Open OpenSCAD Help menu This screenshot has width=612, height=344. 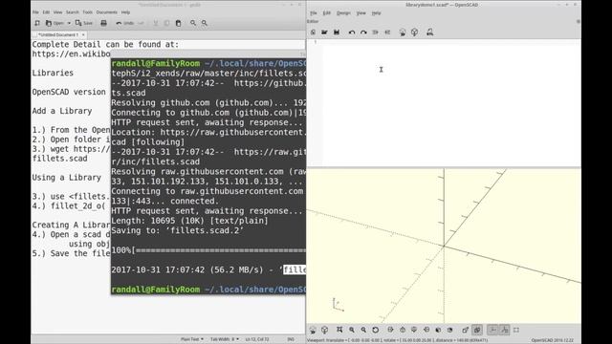click(x=376, y=12)
